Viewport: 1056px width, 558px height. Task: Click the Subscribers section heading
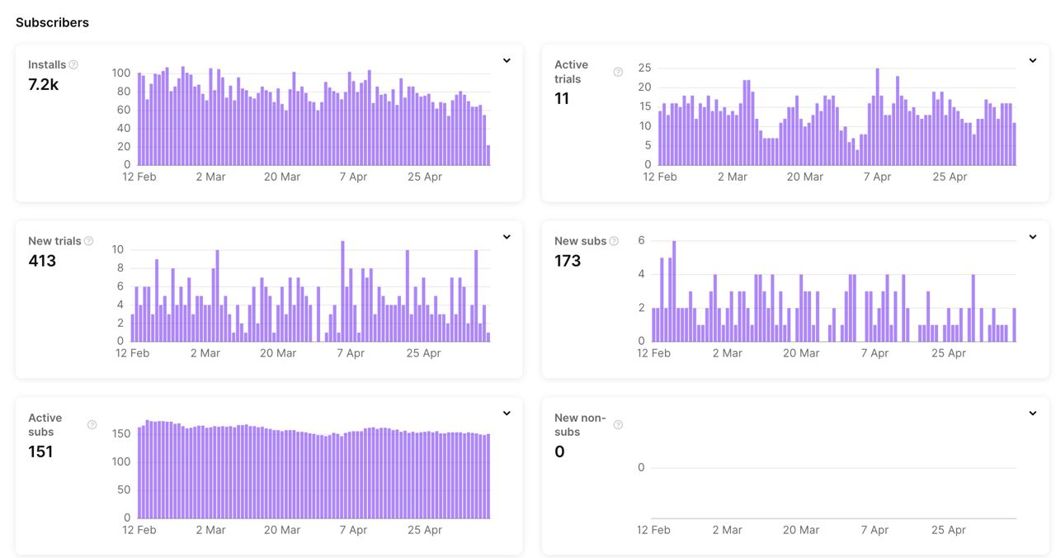tap(52, 22)
